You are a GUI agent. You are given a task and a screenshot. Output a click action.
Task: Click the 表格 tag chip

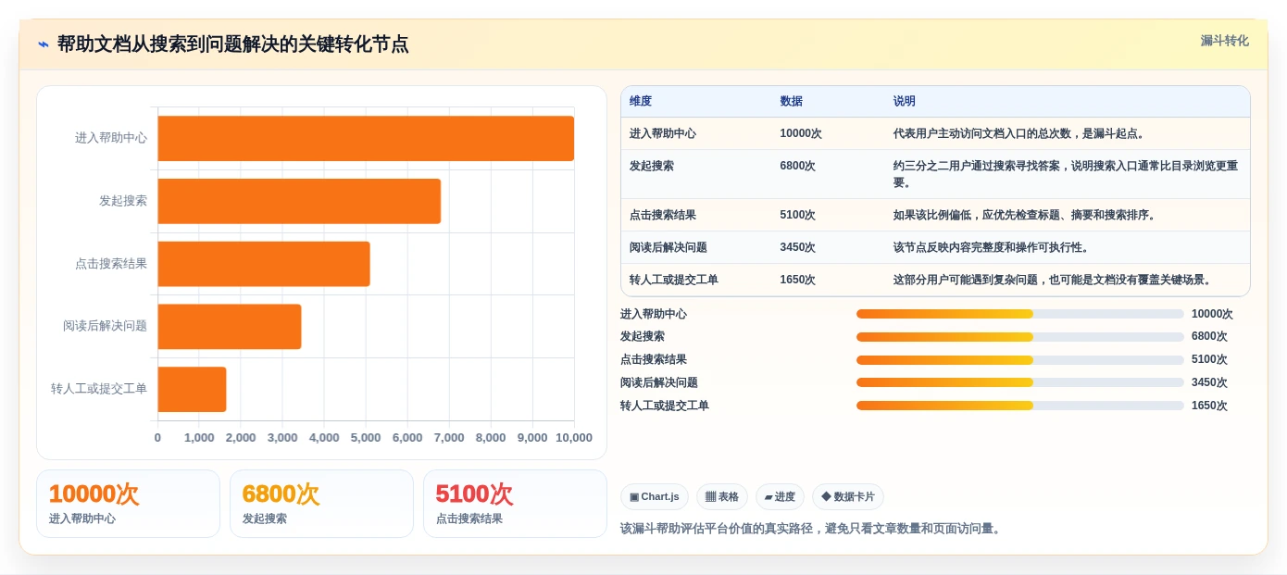tap(722, 497)
